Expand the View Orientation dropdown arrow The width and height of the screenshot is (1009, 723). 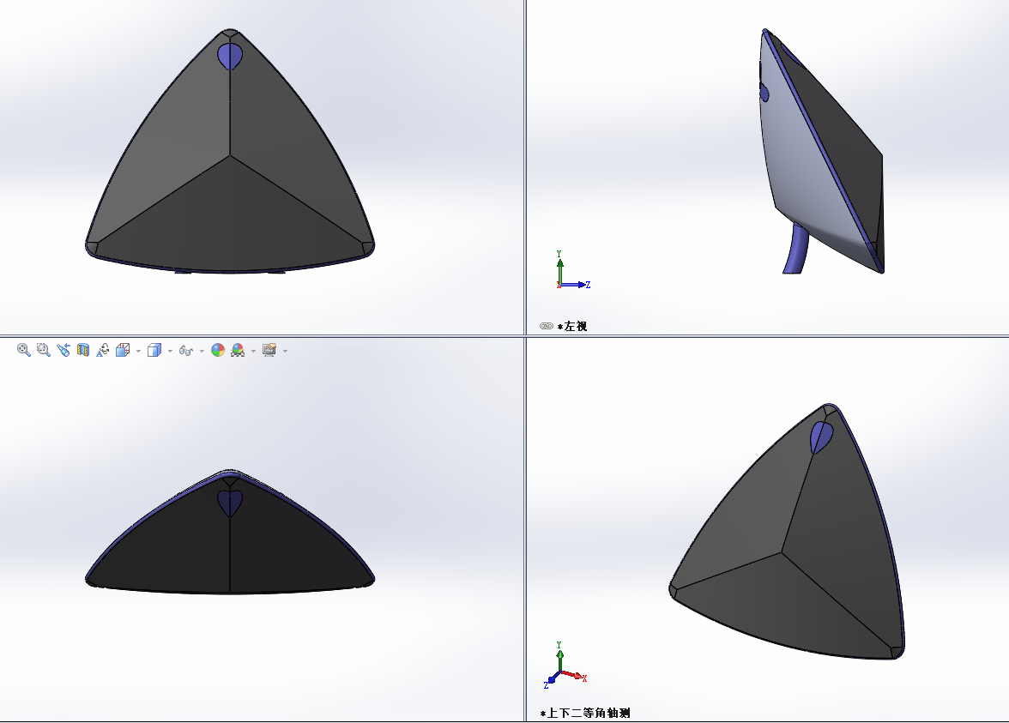(138, 351)
